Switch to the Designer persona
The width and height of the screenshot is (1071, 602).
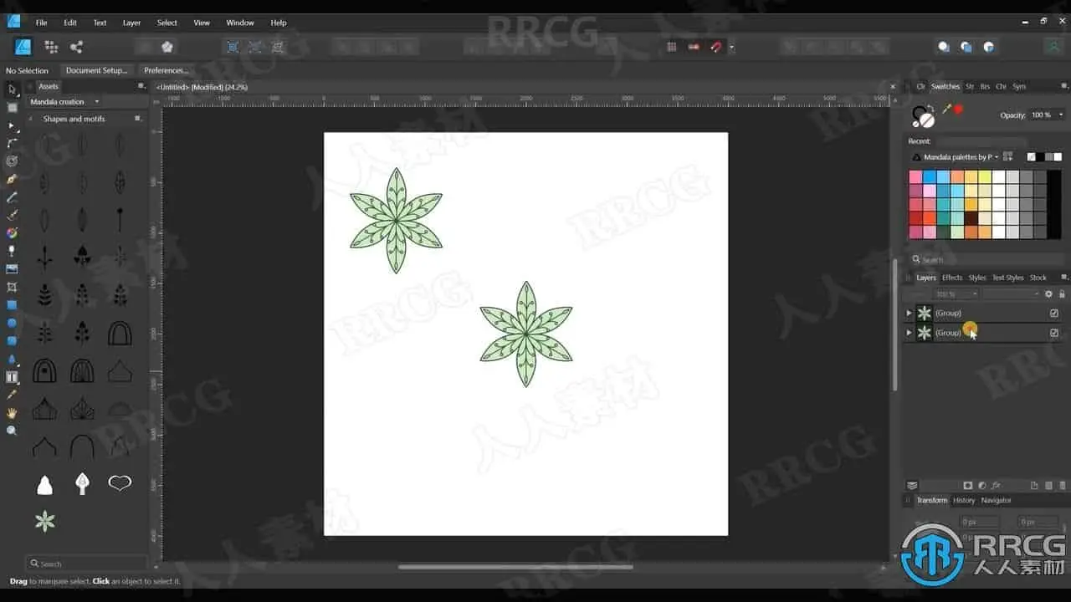tap(23, 47)
